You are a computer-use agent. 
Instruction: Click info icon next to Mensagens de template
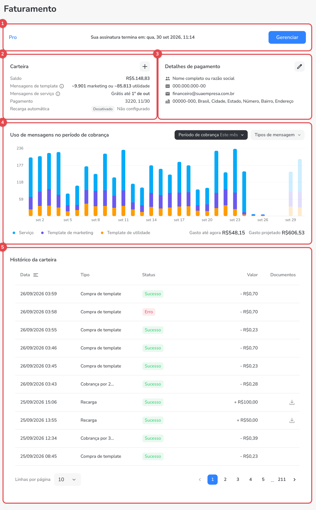(x=62, y=86)
